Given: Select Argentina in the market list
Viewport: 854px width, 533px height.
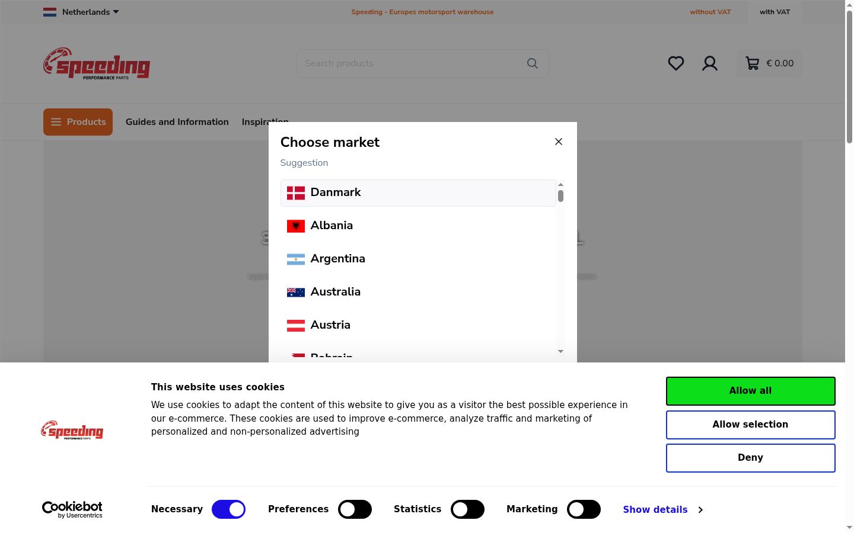Looking at the screenshot, I should [x=418, y=259].
